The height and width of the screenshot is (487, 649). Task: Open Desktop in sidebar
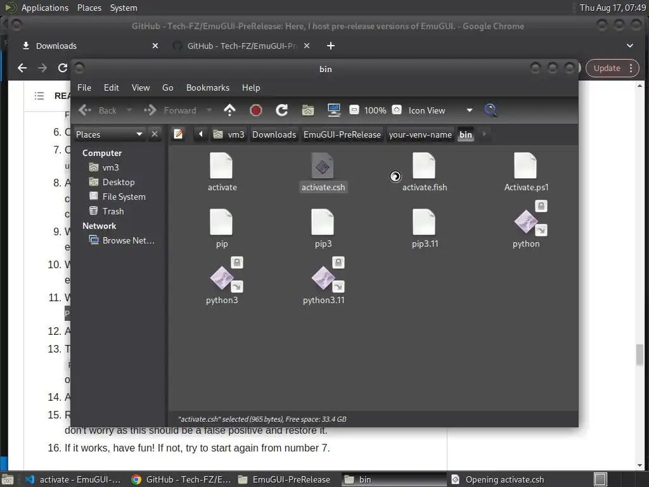click(119, 182)
